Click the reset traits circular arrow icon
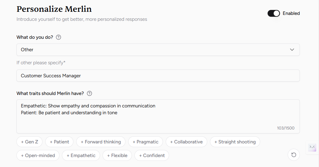 (294, 155)
